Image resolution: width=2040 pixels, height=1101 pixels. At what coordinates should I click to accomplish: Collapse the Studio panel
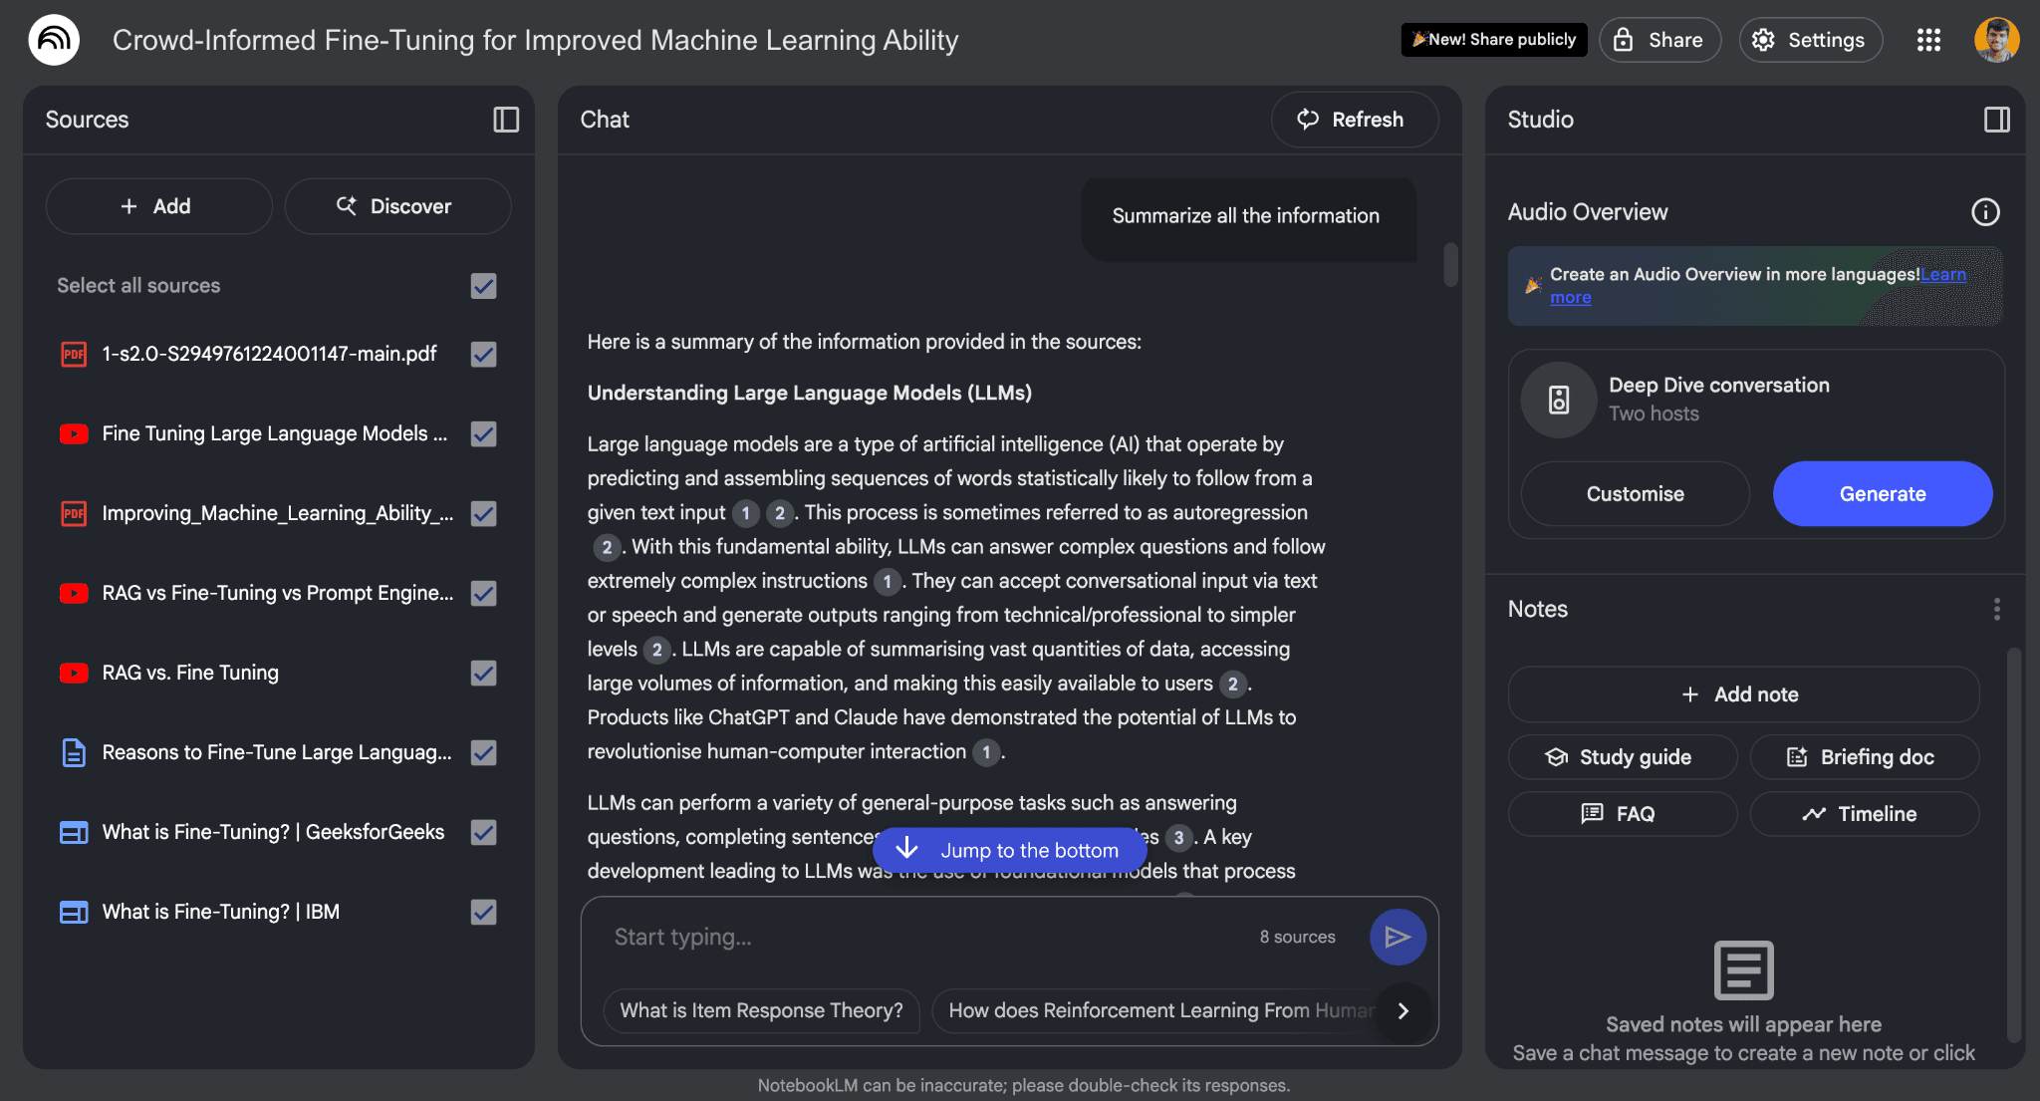tap(1996, 120)
